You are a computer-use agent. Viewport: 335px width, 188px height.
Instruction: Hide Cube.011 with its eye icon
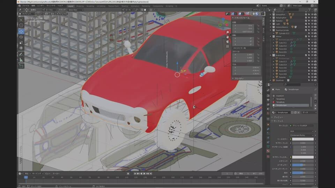pyautogui.click(x=312, y=43)
